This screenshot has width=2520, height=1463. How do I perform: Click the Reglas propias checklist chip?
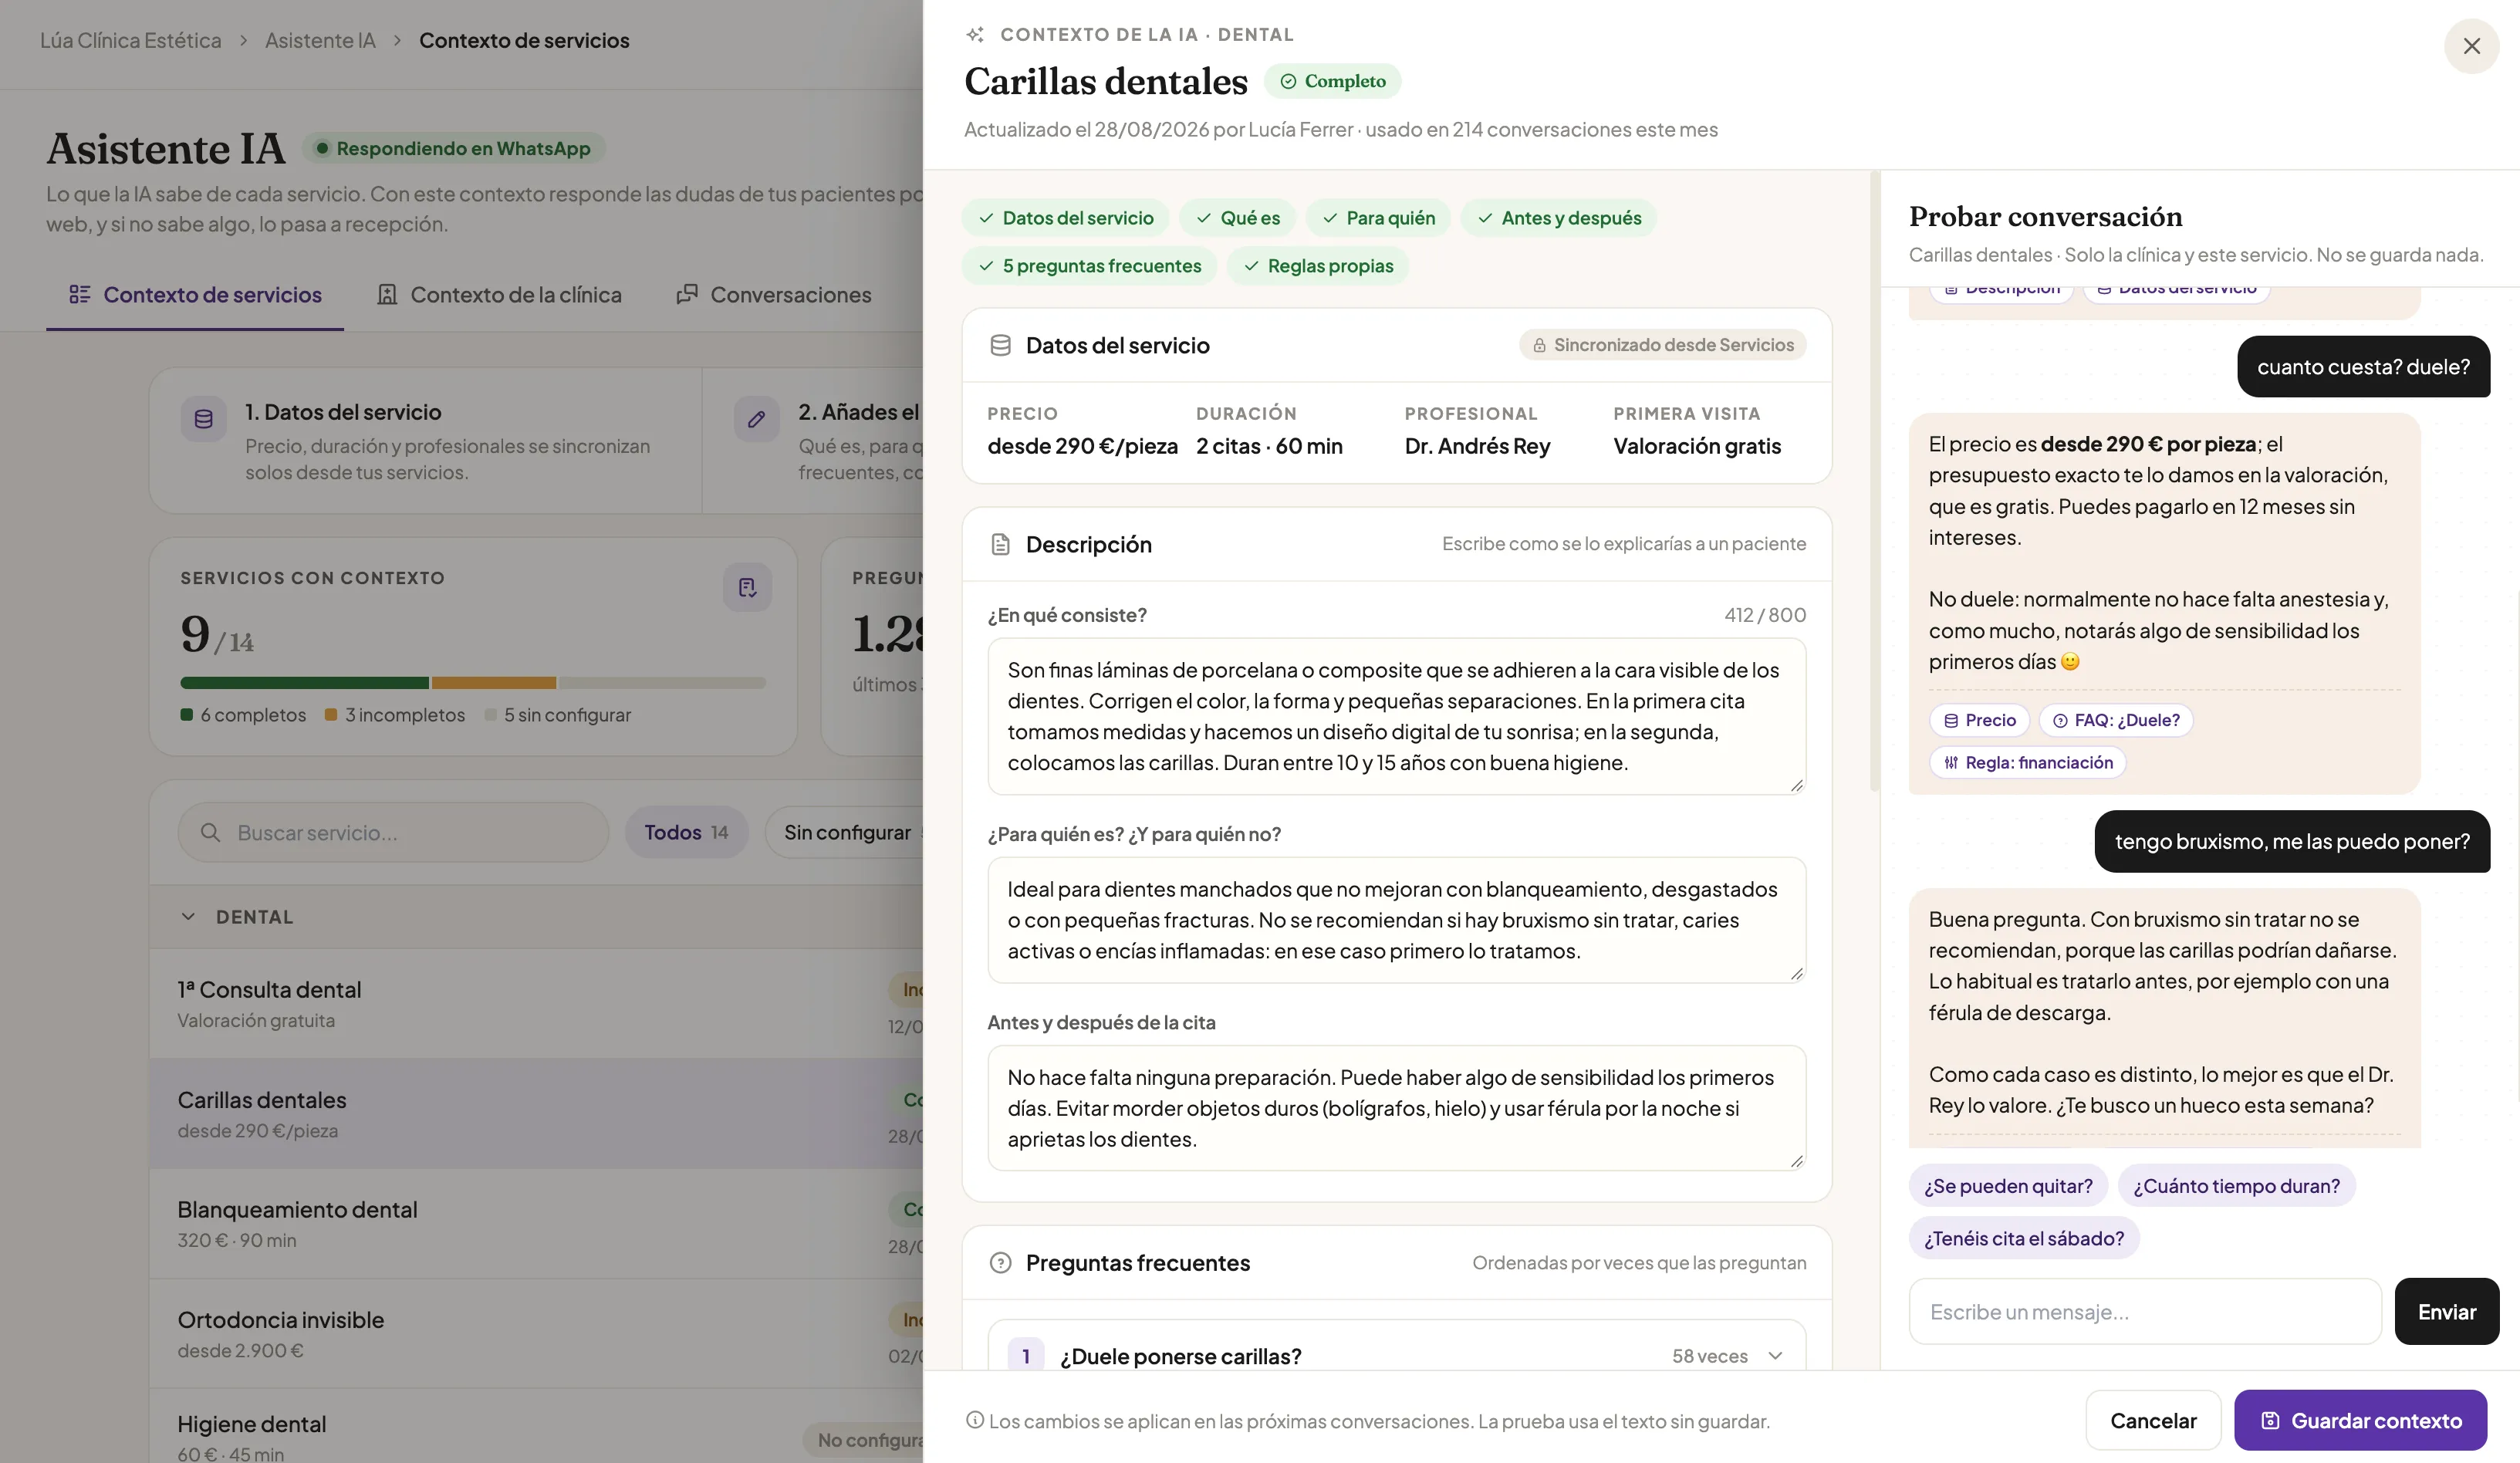tap(1317, 266)
